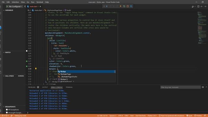Switch to the DEBUG CONSOLE tab

[57, 87]
